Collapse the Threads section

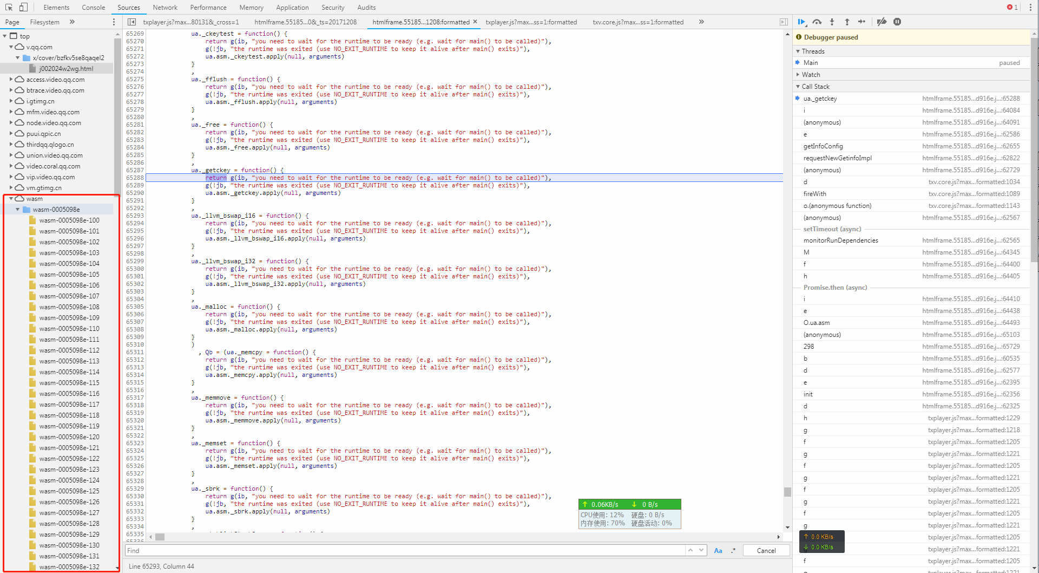tap(798, 51)
